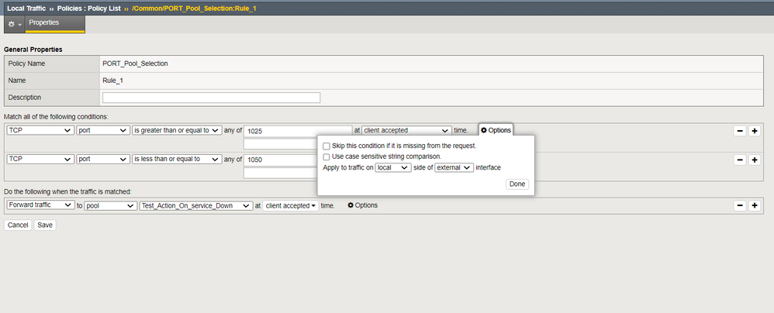The height and width of the screenshot is (313, 774).
Task: Expand the 'is greater than or equal to' dropdown
Action: (x=177, y=131)
